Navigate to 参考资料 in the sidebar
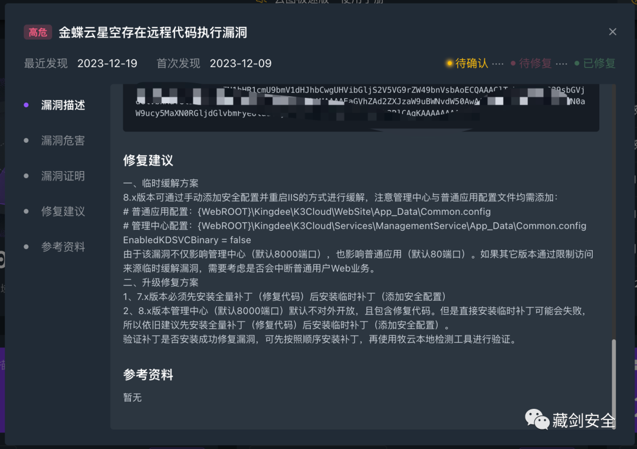637x449 pixels. click(63, 247)
